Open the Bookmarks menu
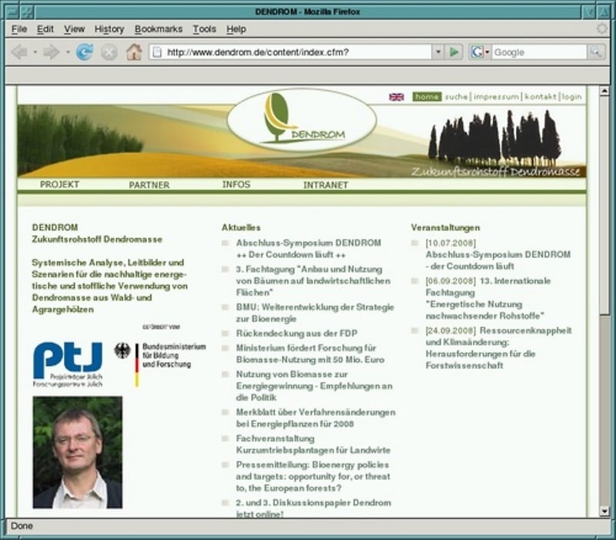The width and height of the screenshot is (616, 540). (159, 29)
